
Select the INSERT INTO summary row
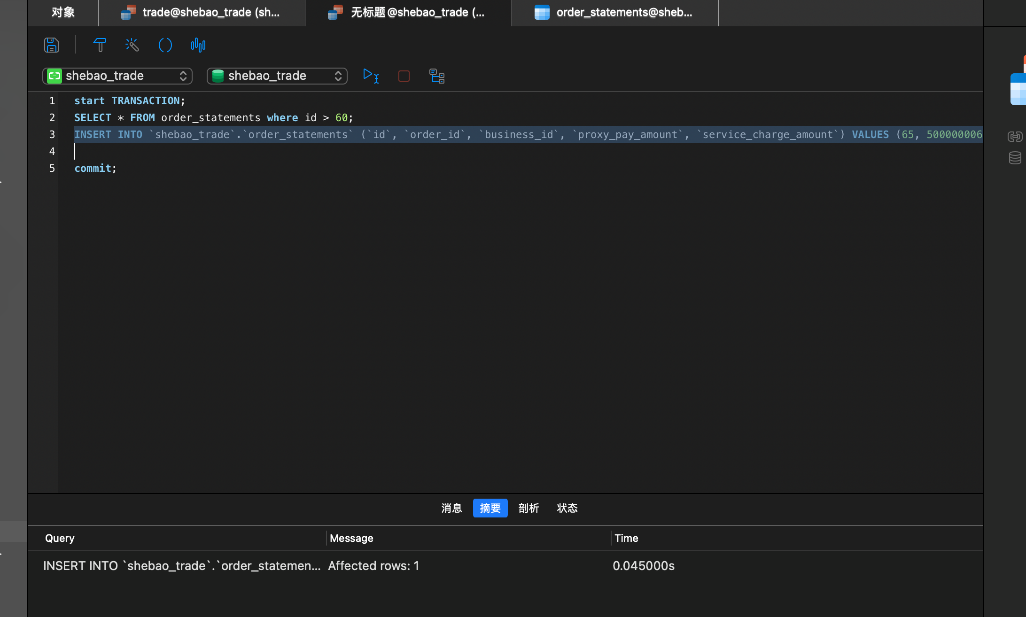[x=505, y=566]
